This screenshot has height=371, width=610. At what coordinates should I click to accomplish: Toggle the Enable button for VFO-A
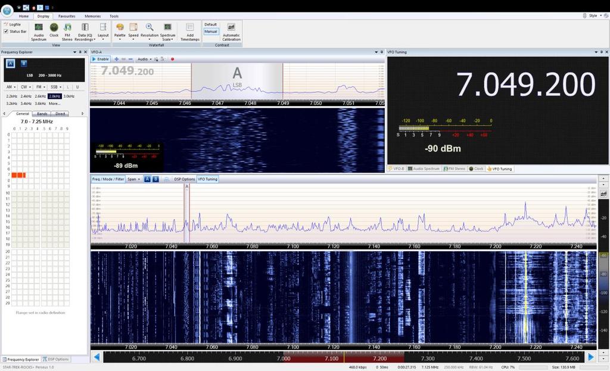(x=100, y=59)
